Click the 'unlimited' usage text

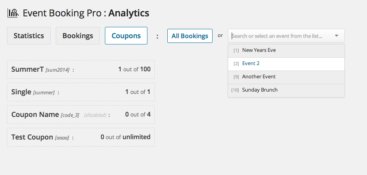tap(137, 137)
